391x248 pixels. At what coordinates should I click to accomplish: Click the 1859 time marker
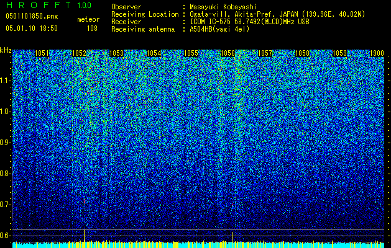tap(339, 53)
